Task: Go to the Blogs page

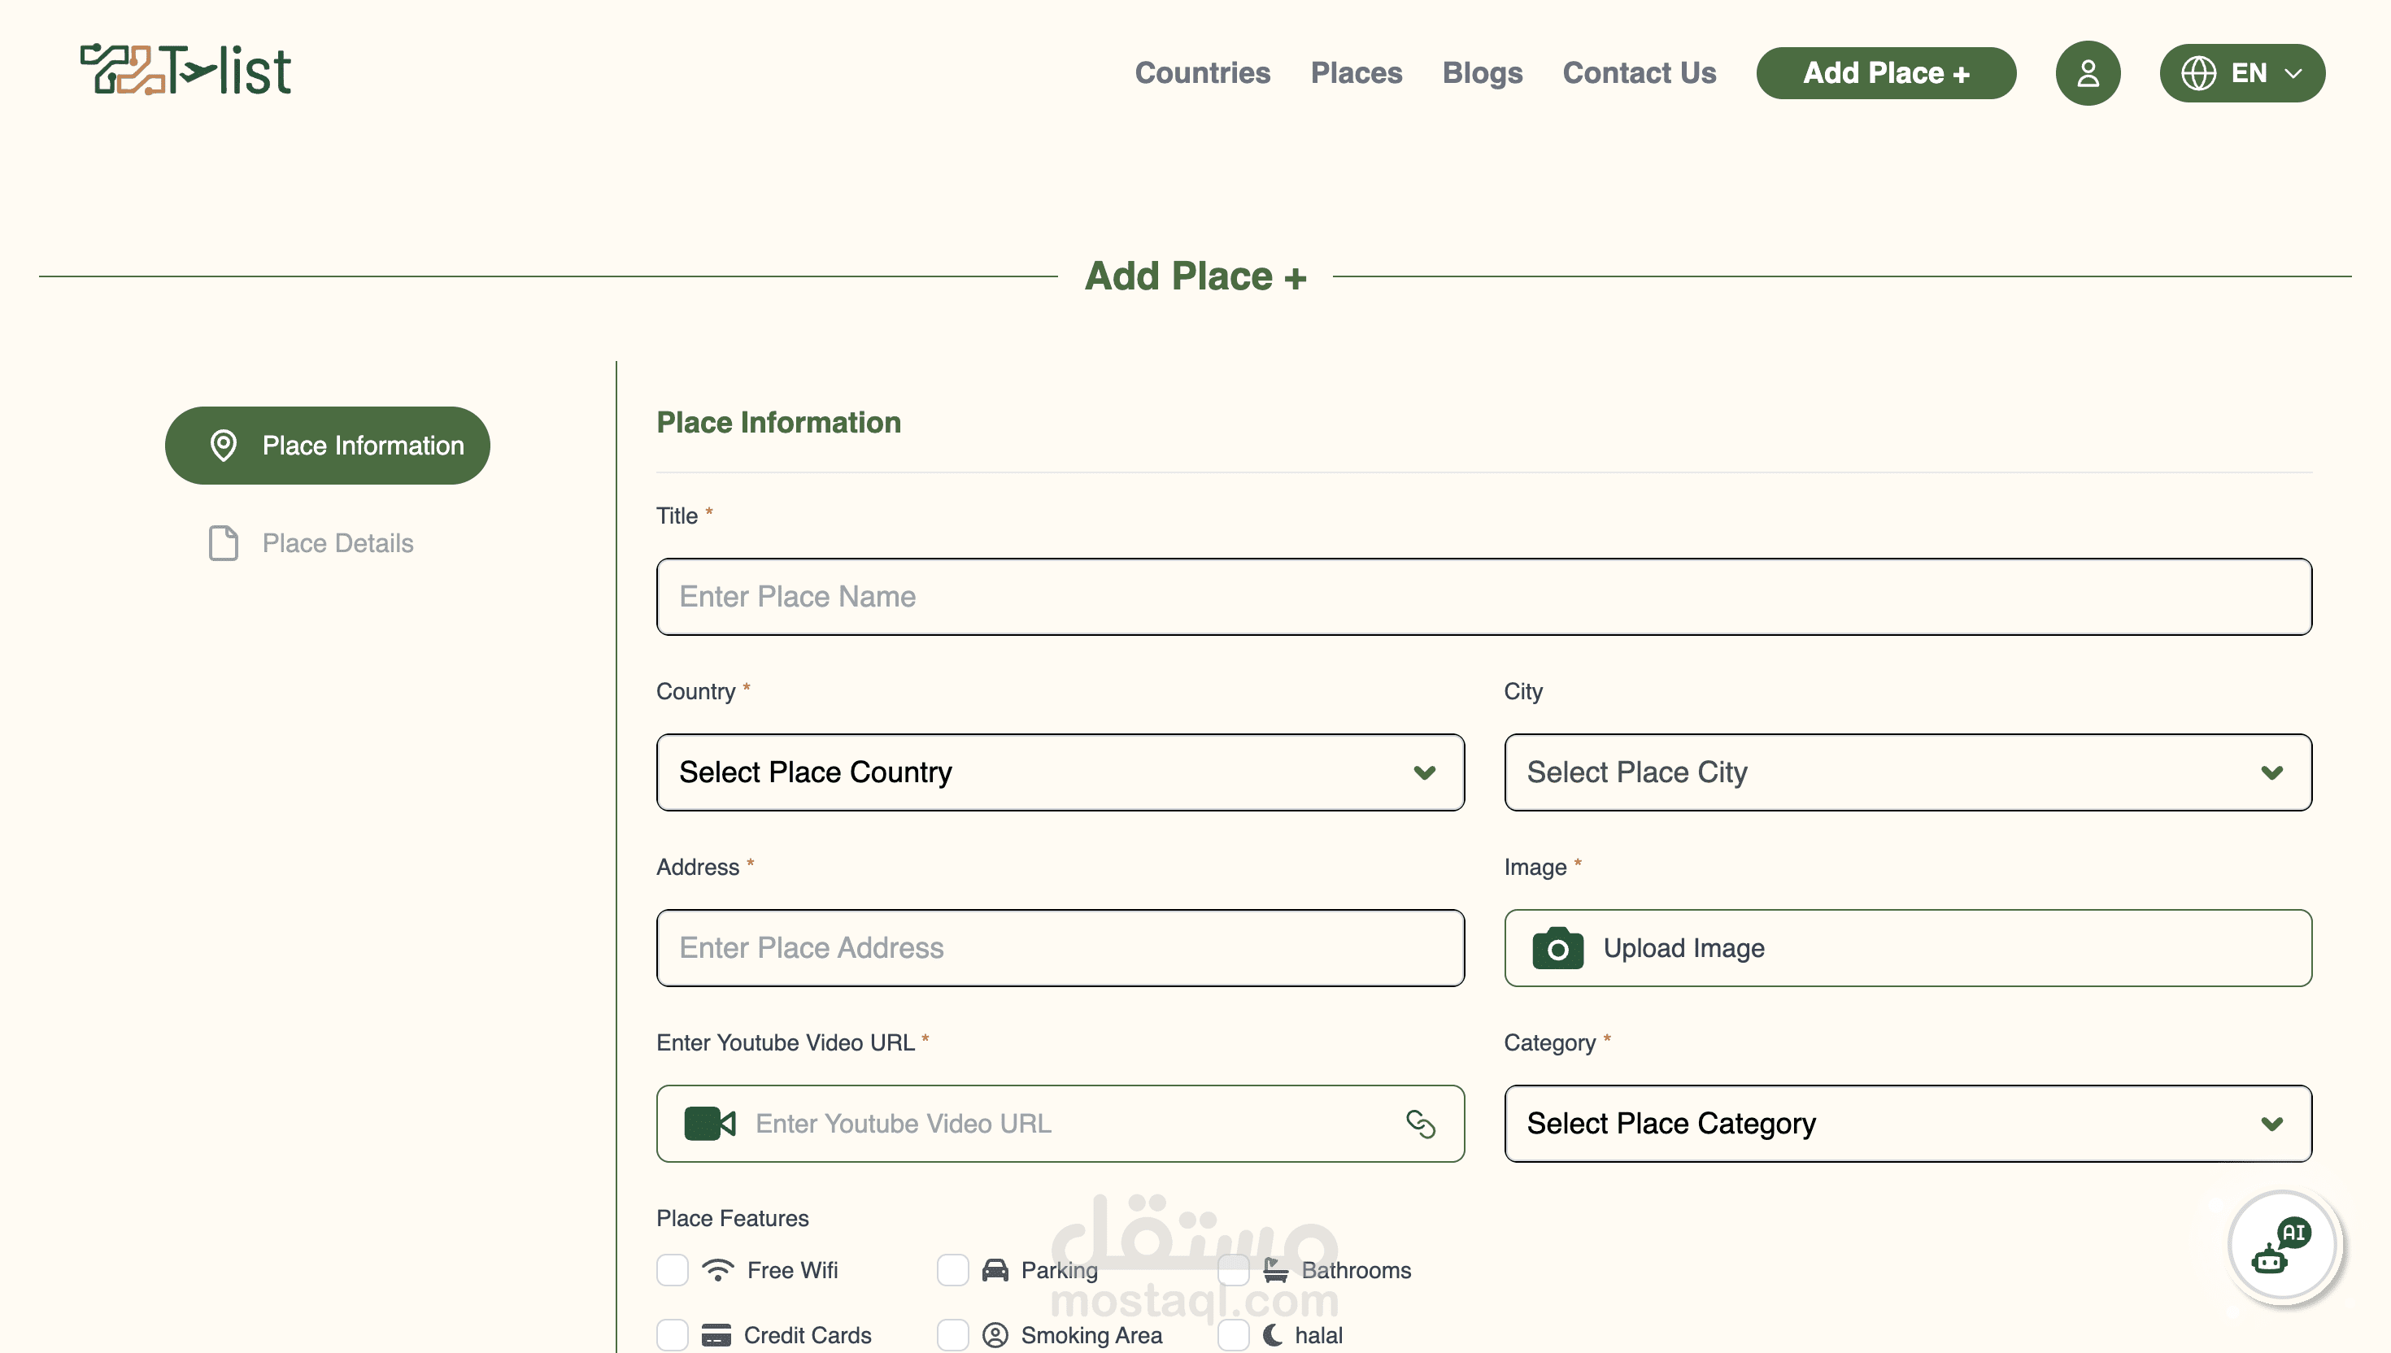Action: pyautogui.click(x=1481, y=72)
